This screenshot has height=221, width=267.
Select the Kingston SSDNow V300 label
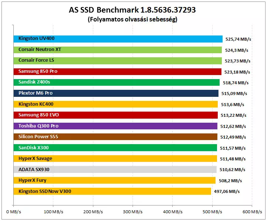tap(45, 191)
